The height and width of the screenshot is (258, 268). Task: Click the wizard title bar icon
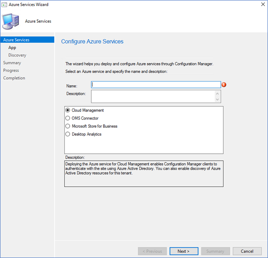point(4,5)
